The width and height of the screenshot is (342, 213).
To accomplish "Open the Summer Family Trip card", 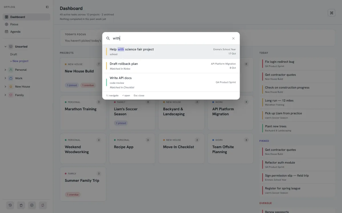I will [x=83, y=184].
